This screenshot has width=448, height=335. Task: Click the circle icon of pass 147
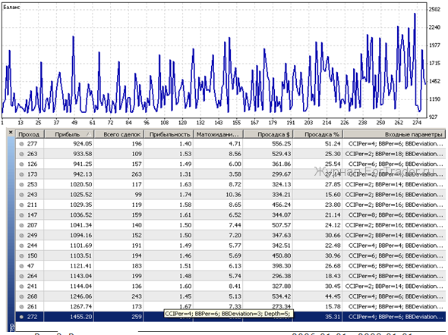point(21,215)
